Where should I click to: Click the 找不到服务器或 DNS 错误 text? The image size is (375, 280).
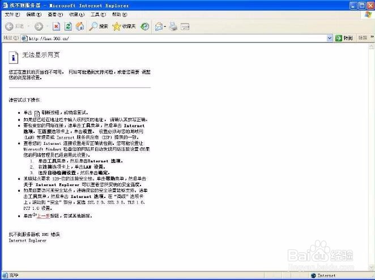click(34, 234)
